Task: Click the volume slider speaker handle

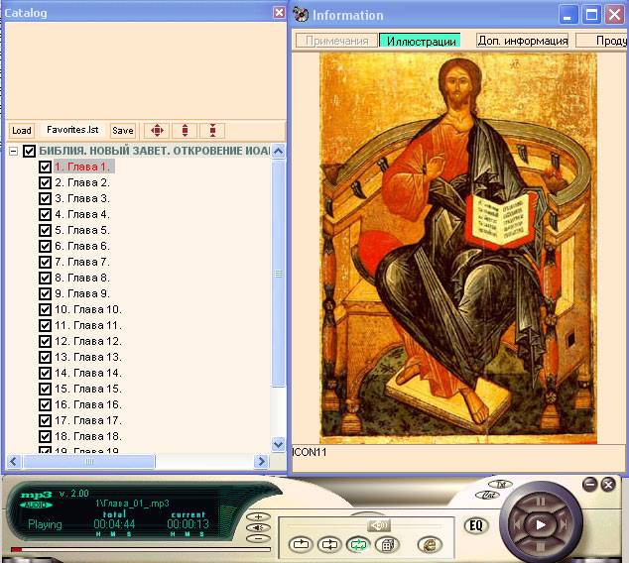Action: pos(379,525)
